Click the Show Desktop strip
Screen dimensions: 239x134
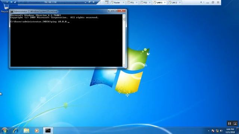pos(238,131)
